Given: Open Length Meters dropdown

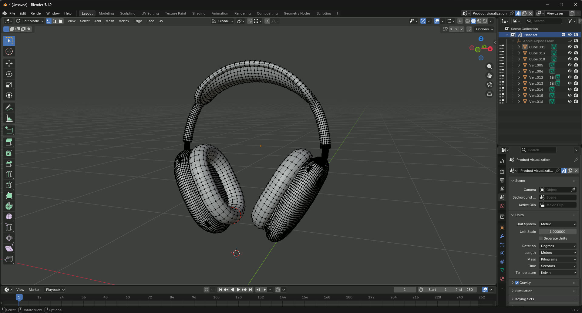Looking at the screenshot, I should click(558, 253).
